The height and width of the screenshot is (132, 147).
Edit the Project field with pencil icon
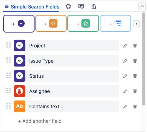125,46
